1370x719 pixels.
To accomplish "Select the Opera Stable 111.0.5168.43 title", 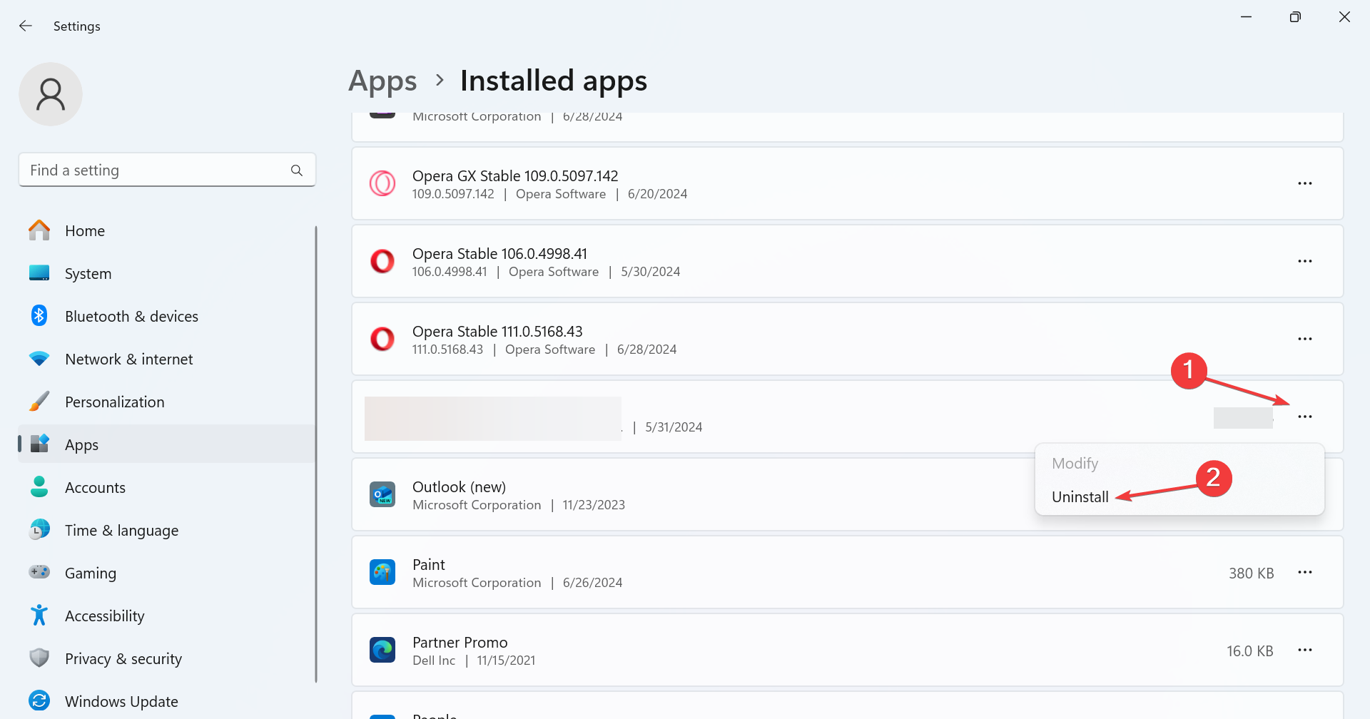I will pos(497,331).
